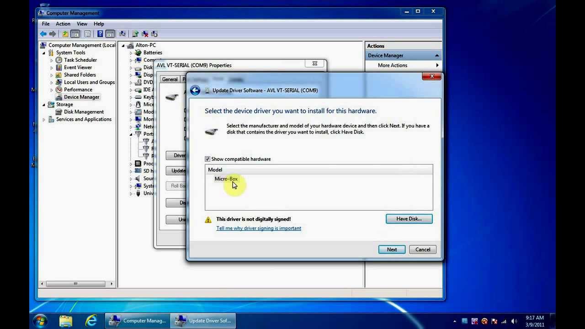Uncheck Show compatible hardware checkbox
The width and height of the screenshot is (585, 329).
[x=207, y=159]
